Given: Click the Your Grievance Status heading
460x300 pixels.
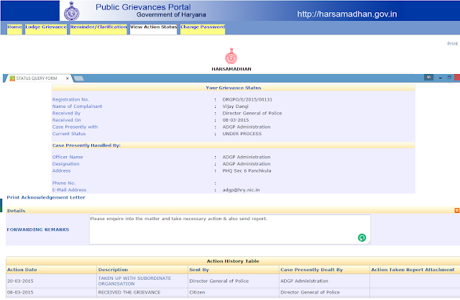Looking at the screenshot, I should 234,88.
